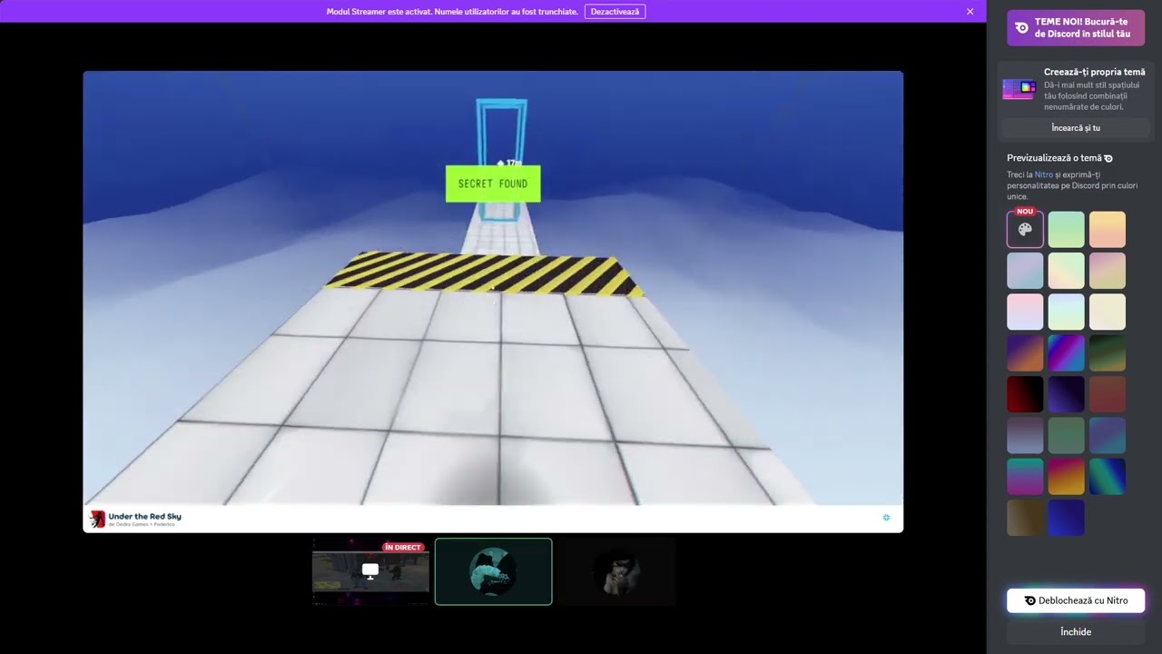Click the small blue icon beside the game title bar
This screenshot has width=1162, height=654.
[x=886, y=518]
